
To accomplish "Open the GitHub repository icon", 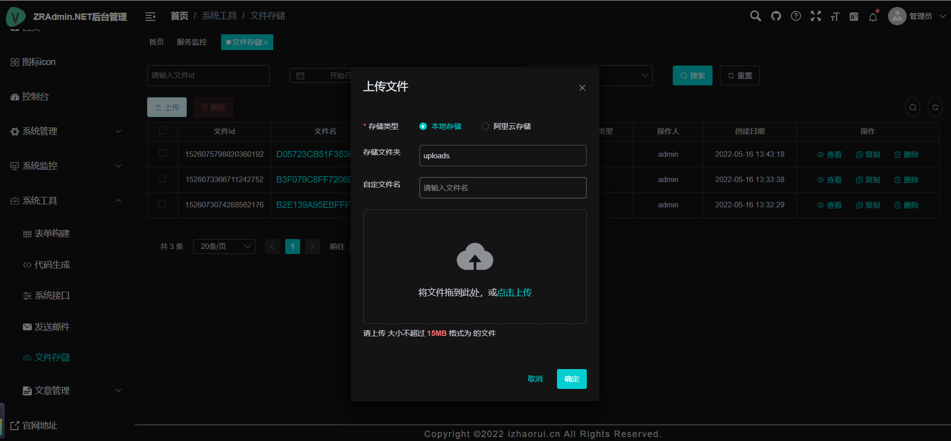I will click(x=776, y=16).
